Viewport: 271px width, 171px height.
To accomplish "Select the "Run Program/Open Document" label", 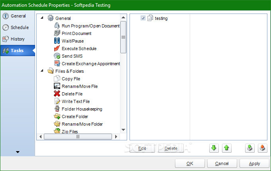I will pyautogui.click(x=90, y=26).
